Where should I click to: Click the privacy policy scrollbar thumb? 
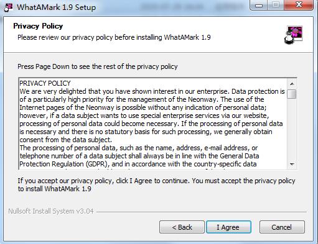292,94
